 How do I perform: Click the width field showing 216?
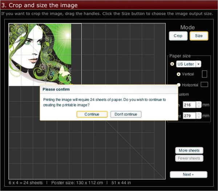(189, 105)
